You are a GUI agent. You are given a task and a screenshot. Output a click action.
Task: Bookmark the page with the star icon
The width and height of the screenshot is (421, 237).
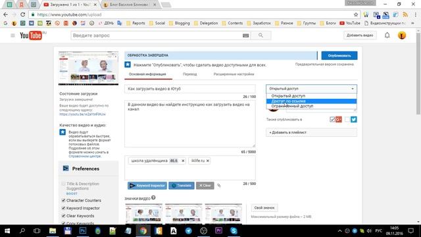click(x=356, y=14)
